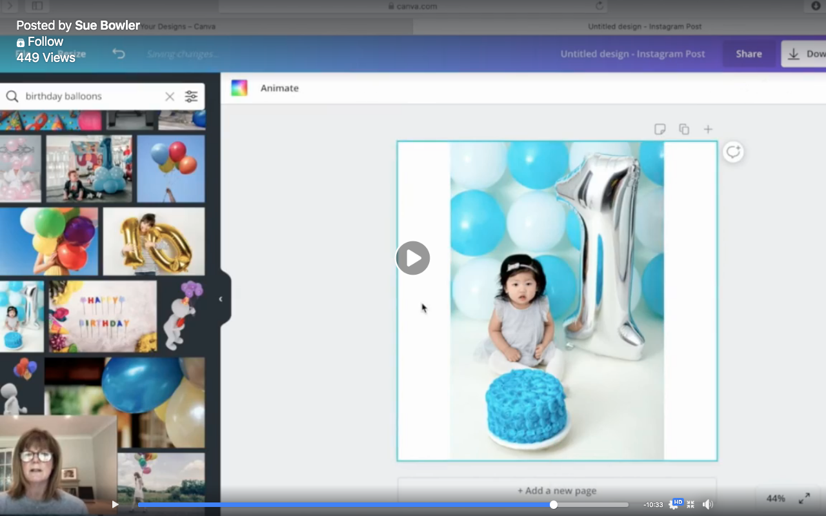Click the baby photo on the canvas
This screenshot has height=516, width=826.
(x=557, y=301)
